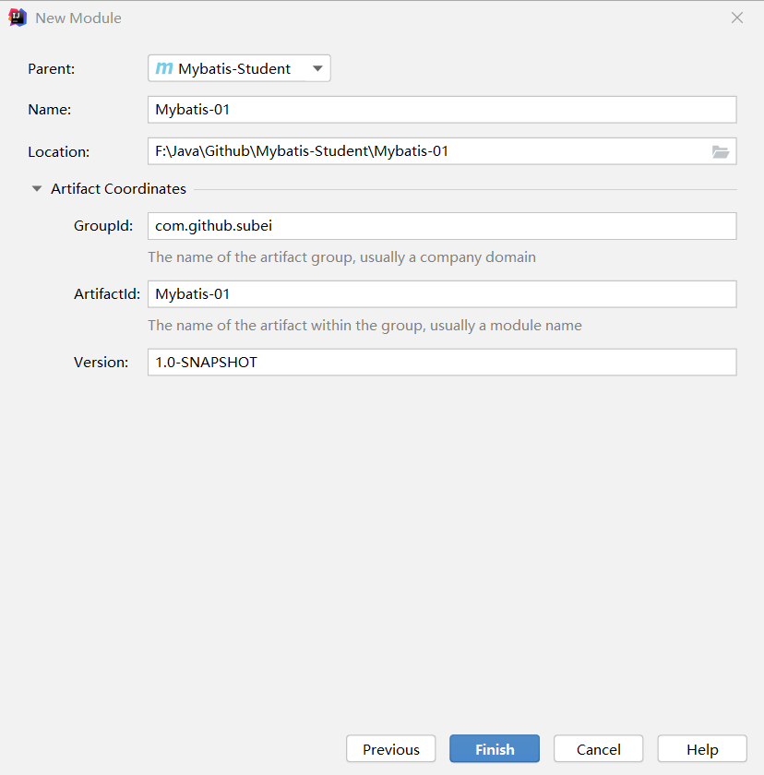Screen dimensions: 764x775
Task: Place cursor in the ArtifactId field
Action: coord(441,294)
